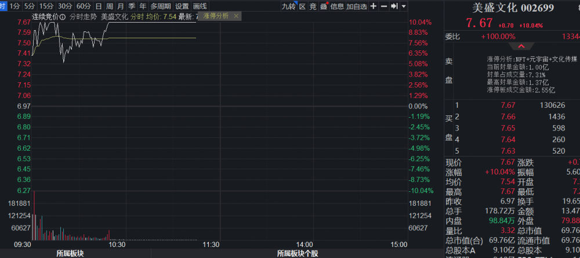
Task: Switch to the daily 日 chart
Action: point(98,6)
